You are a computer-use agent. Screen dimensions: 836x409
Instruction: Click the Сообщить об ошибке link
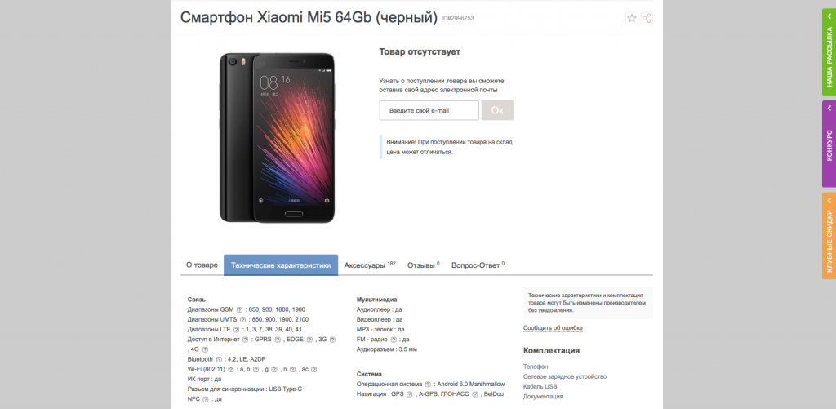point(553,328)
